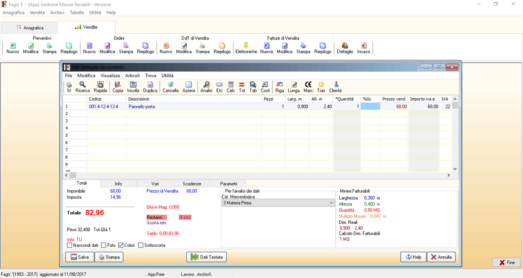
Task: Open the Costi tool
Action: click(265, 87)
